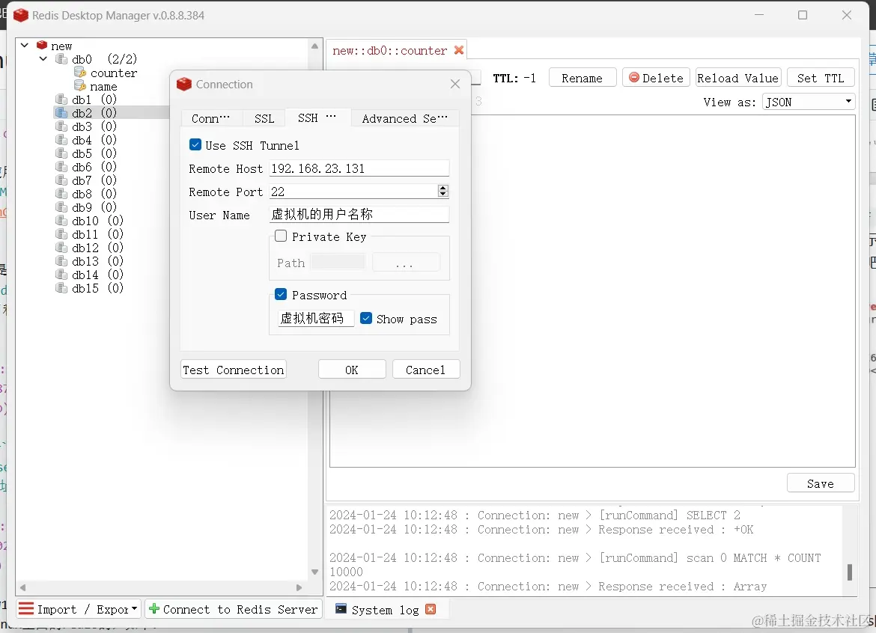Select the name key icon under db0
The image size is (876, 633).
coord(79,86)
